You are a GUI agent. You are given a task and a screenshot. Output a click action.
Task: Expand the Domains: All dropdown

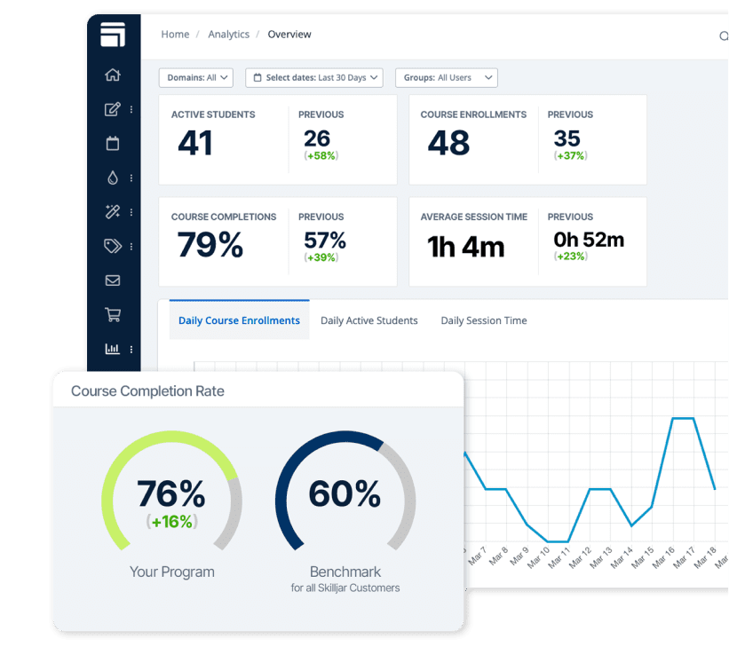pyautogui.click(x=195, y=78)
